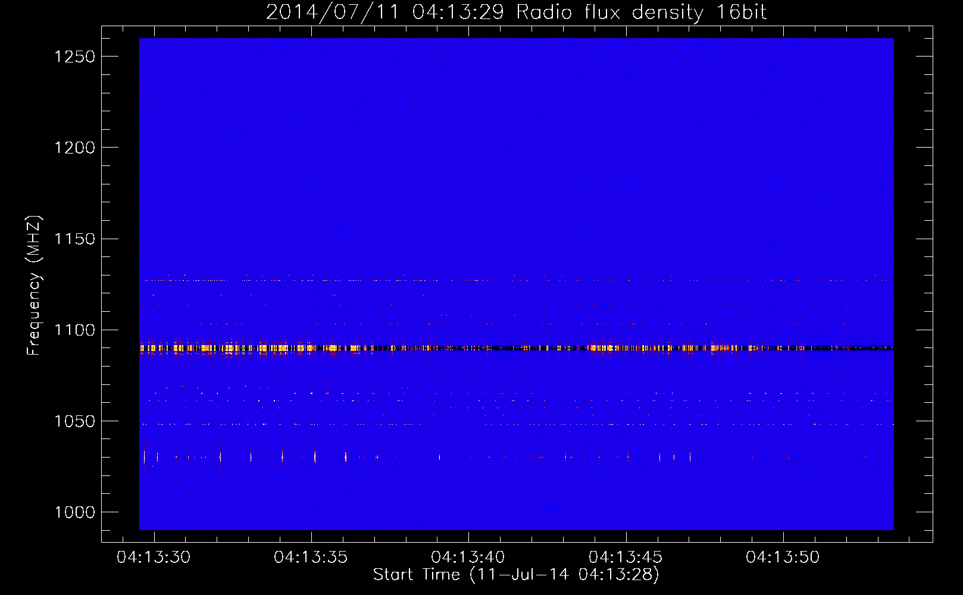Screen dimensions: 963x595
Task: Select the 1200 frequency axis label
Action: point(74,148)
